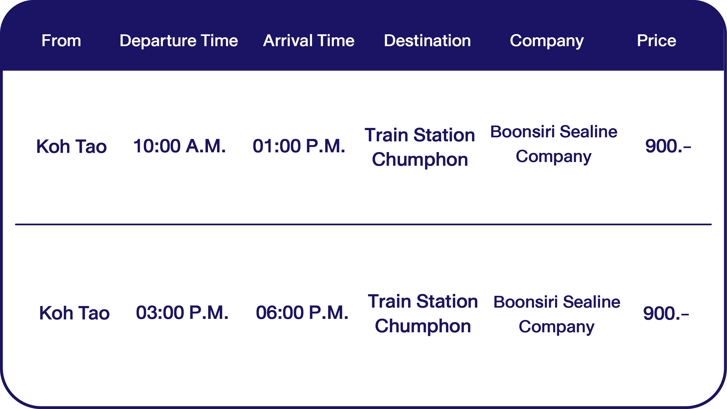Click the 900.- price in first row
Image resolution: width=727 pixels, height=409 pixels.
point(668,146)
